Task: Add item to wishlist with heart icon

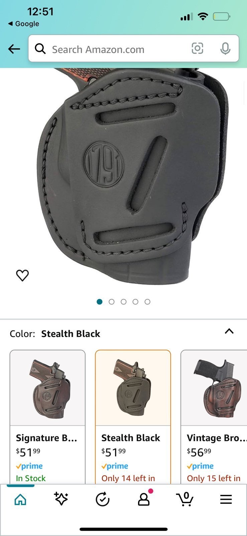Action: pyautogui.click(x=22, y=275)
